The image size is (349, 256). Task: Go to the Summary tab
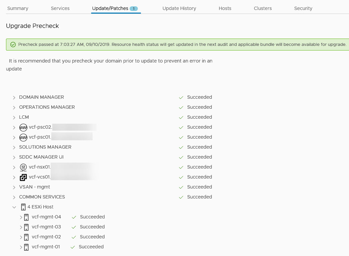tap(18, 8)
